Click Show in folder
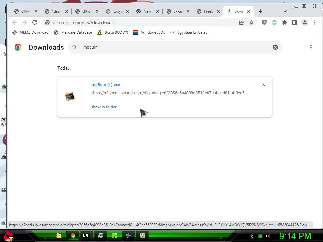 (x=103, y=107)
